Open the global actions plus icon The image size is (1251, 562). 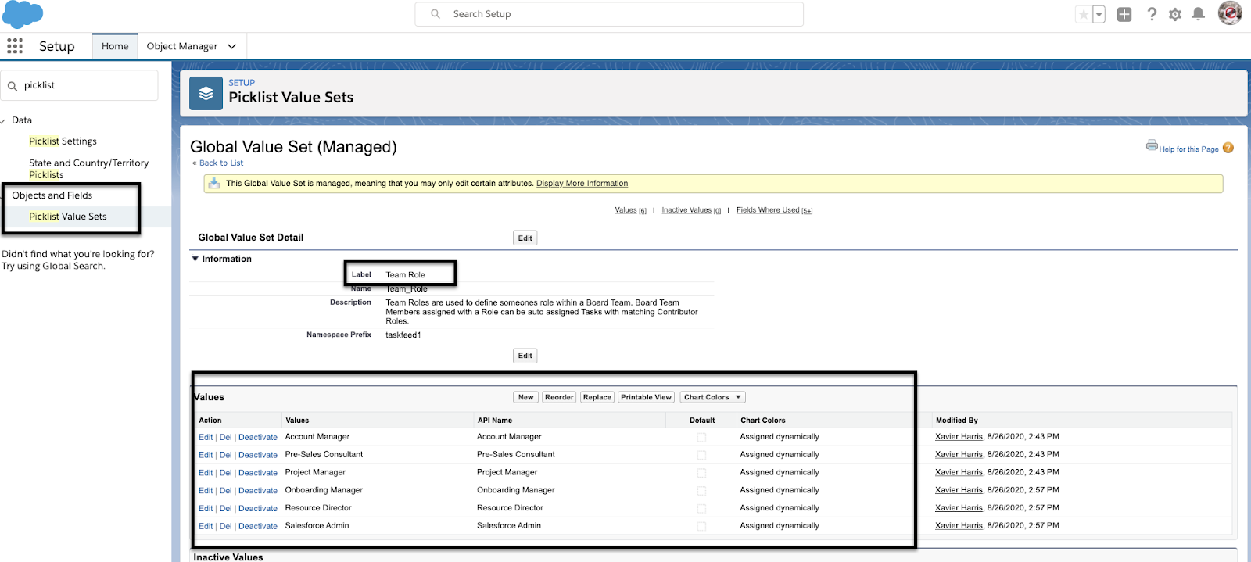(1124, 14)
